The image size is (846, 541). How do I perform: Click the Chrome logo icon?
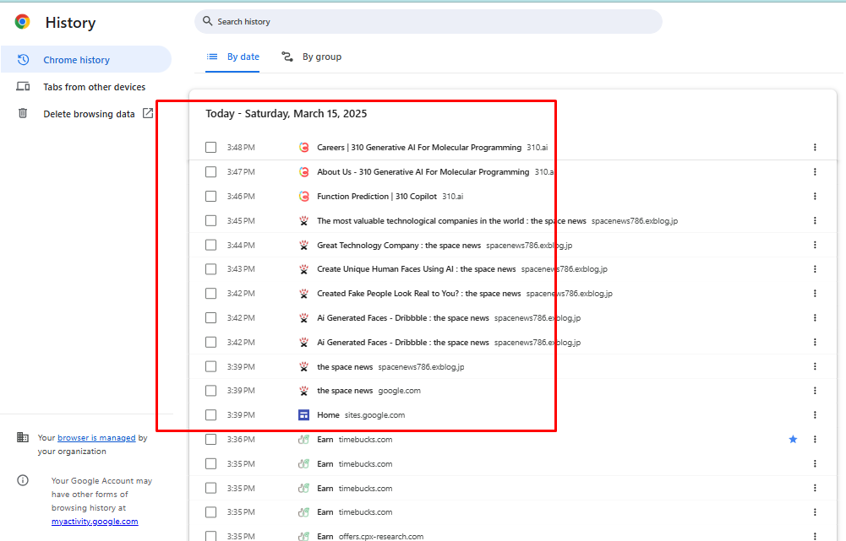click(22, 22)
